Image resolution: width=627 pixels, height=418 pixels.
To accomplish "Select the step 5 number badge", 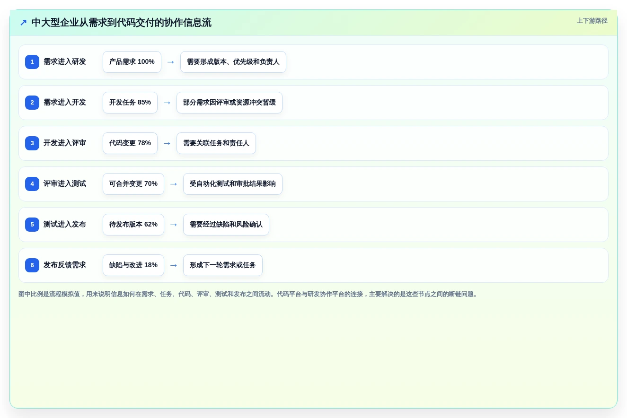I will pyautogui.click(x=32, y=225).
